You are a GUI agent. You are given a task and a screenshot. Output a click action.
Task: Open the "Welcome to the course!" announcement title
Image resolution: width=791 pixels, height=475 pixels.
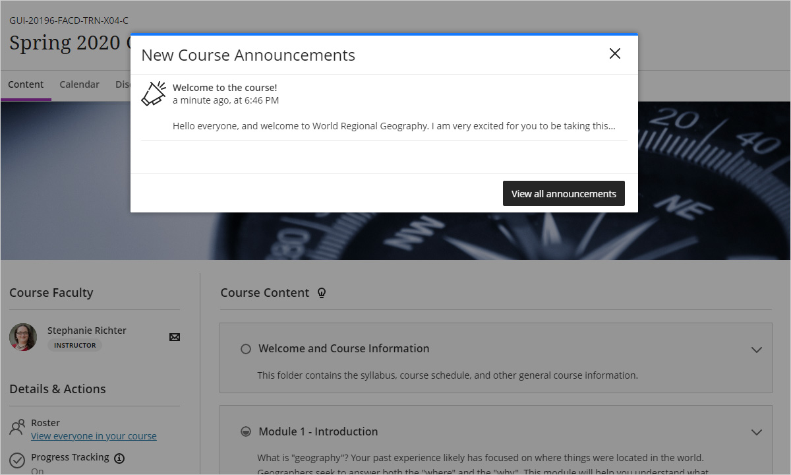[225, 88]
